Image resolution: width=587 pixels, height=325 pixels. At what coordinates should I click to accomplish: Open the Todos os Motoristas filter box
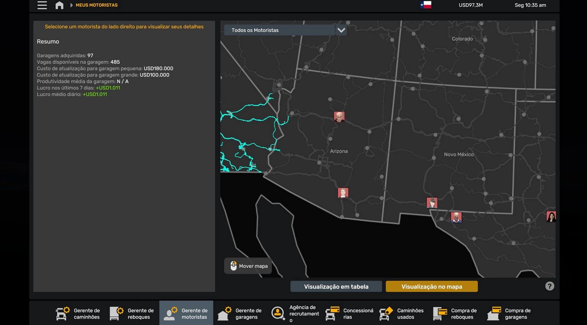(279, 30)
